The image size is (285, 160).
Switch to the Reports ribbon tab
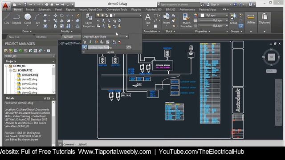click(x=70, y=10)
